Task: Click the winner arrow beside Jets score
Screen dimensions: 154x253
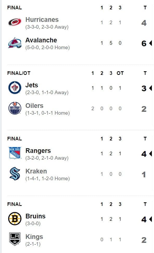Action: point(150,88)
